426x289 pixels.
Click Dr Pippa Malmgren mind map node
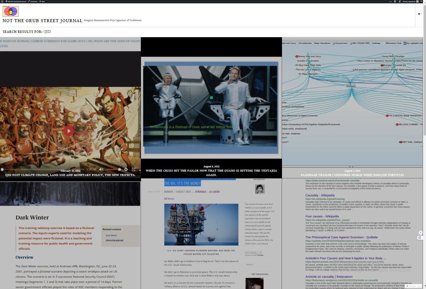click(308, 74)
